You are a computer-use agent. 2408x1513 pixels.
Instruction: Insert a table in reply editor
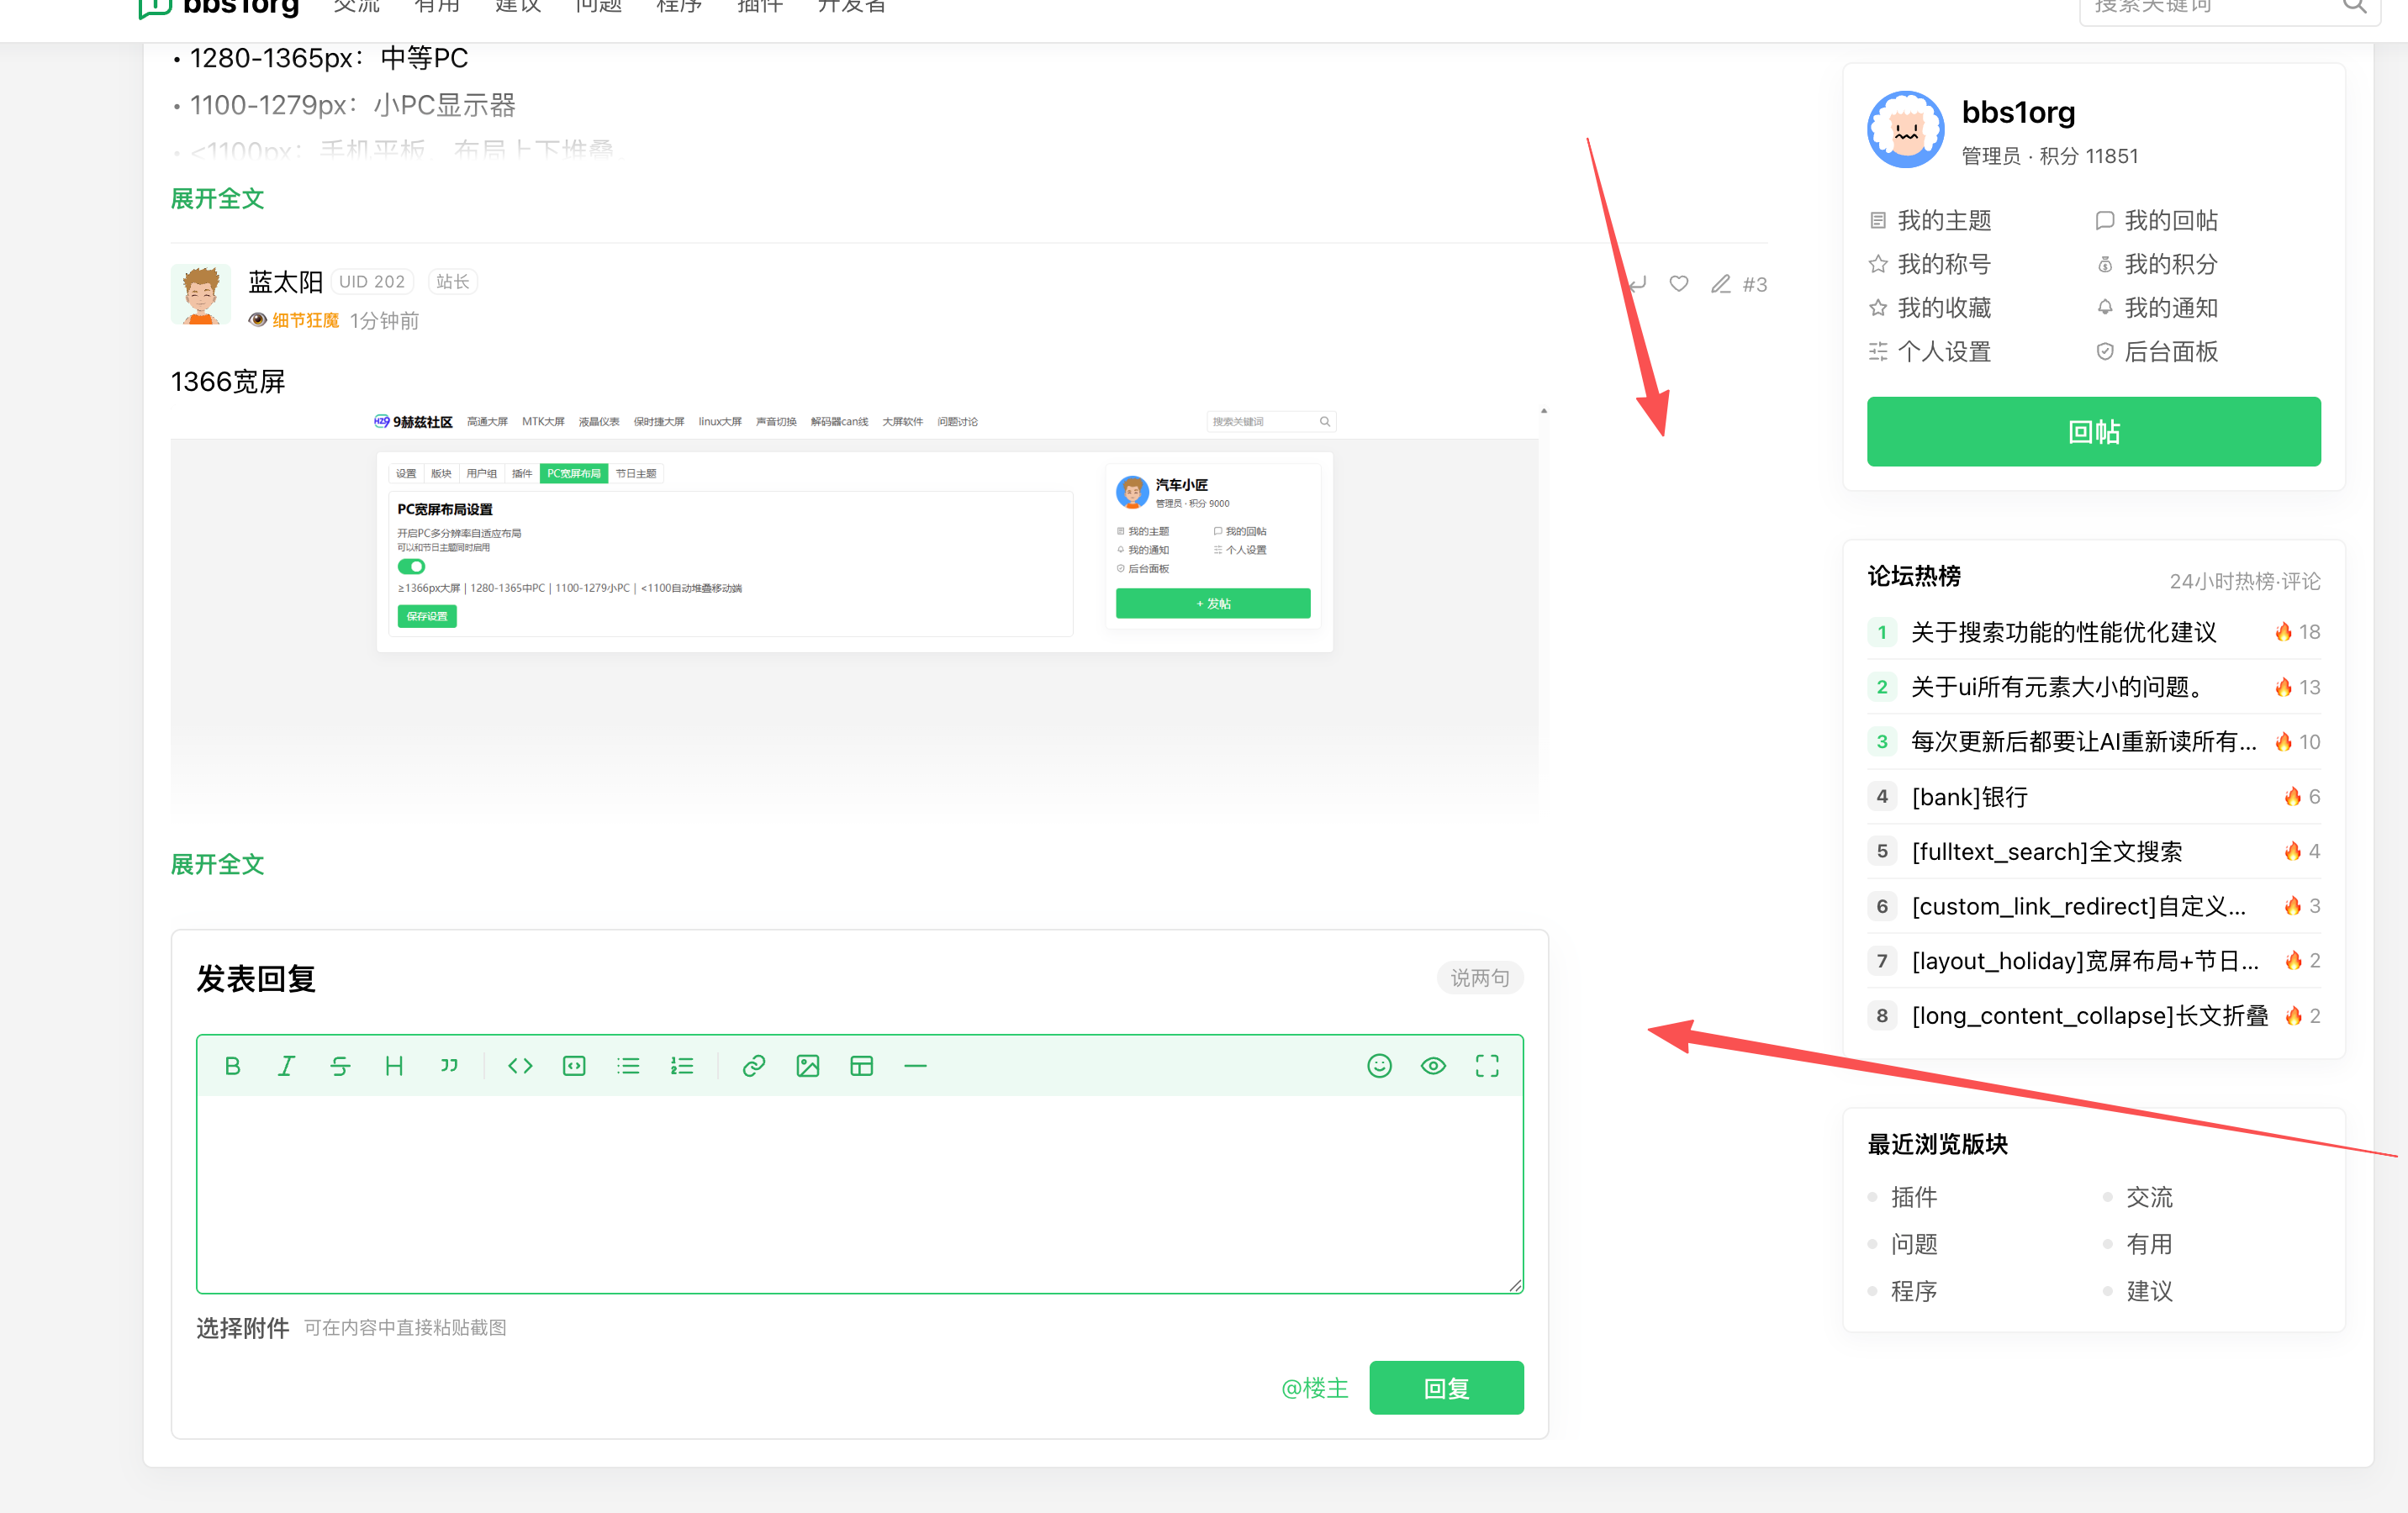861,1066
